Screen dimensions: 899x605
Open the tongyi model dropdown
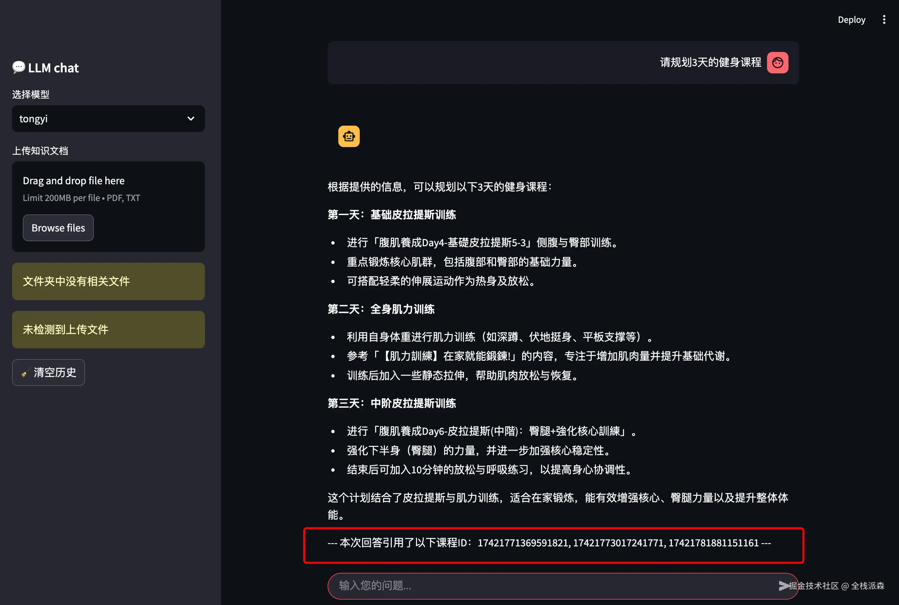pyautogui.click(x=109, y=119)
